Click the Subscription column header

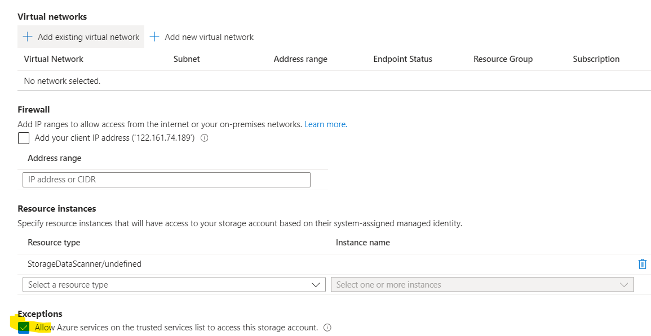(x=596, y=59)
